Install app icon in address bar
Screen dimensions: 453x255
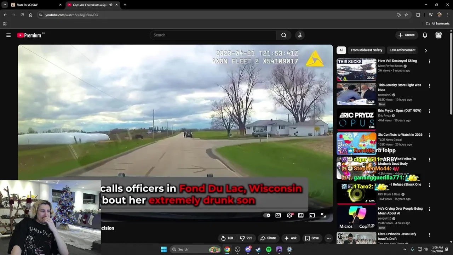(x=398, y=15)
